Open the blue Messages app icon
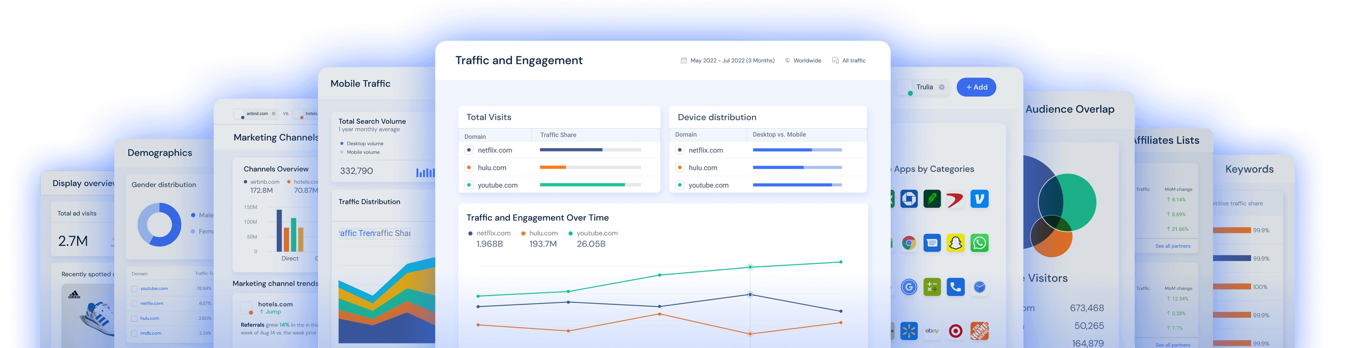Screen dimensions: 1354x348 (x=932, y=243)
